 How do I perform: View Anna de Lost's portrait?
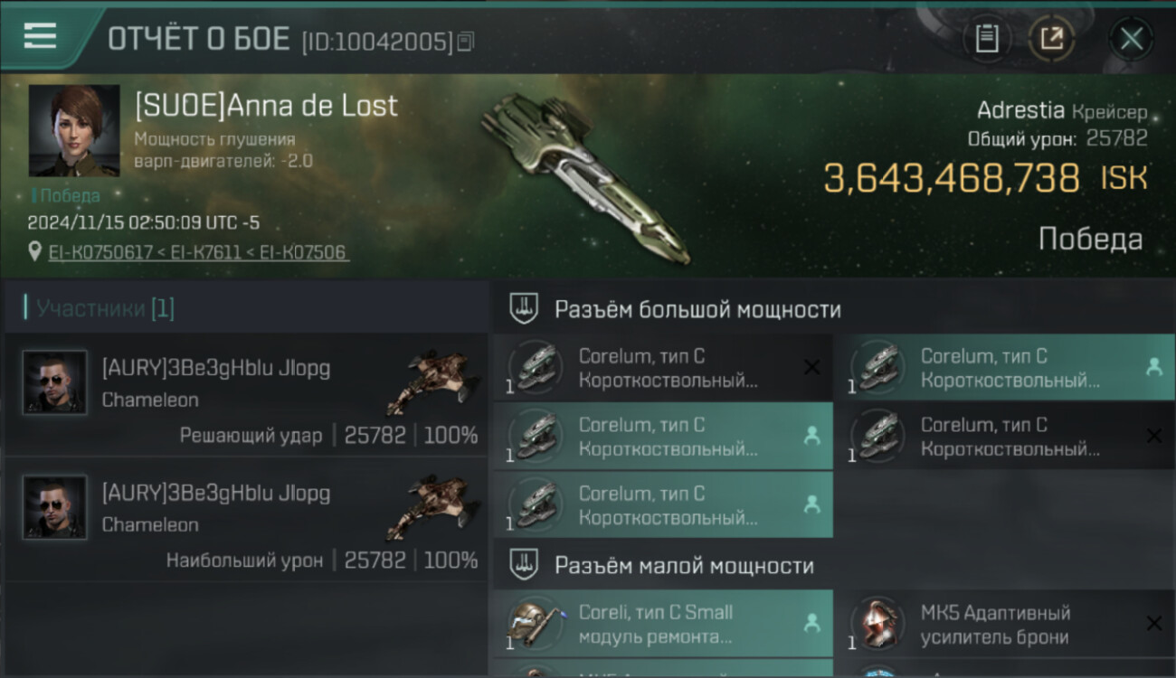(74, 130)
